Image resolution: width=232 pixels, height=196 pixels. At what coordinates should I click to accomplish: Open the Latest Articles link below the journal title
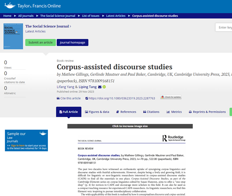pos(35,31)
